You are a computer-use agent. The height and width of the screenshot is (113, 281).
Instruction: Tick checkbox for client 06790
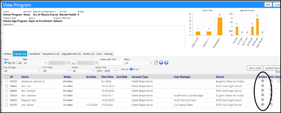[x=7, y=105]
